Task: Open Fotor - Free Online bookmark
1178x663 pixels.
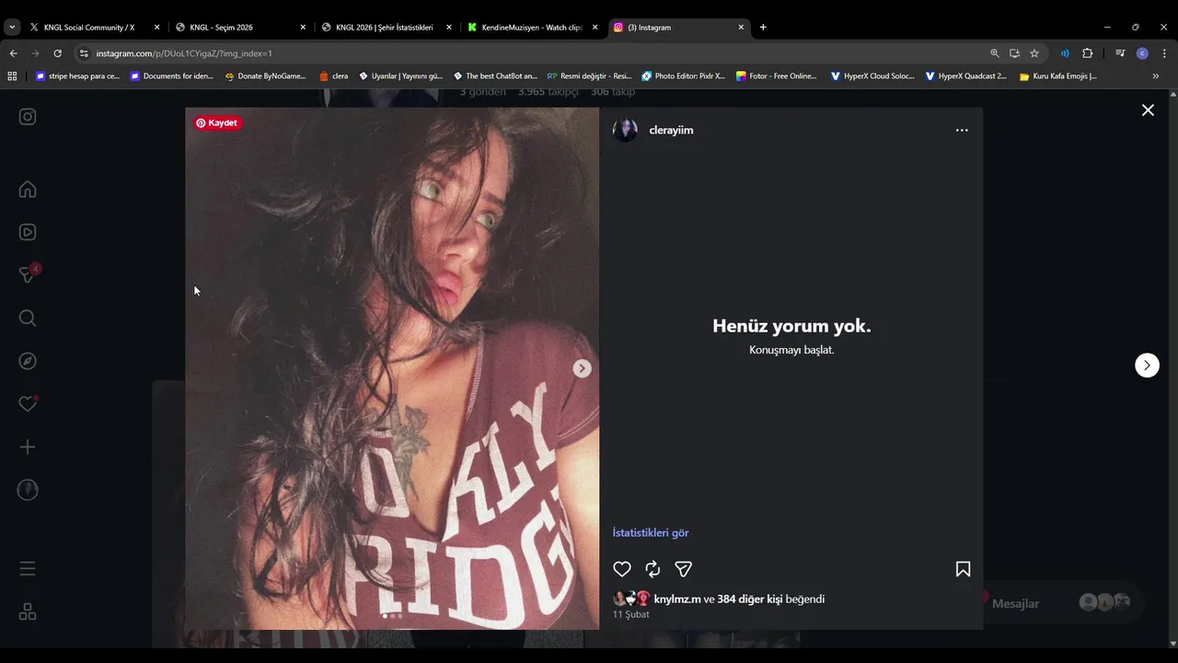Action: click(777, 76)
